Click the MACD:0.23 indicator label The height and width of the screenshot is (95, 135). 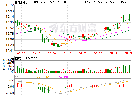[65, 77]
